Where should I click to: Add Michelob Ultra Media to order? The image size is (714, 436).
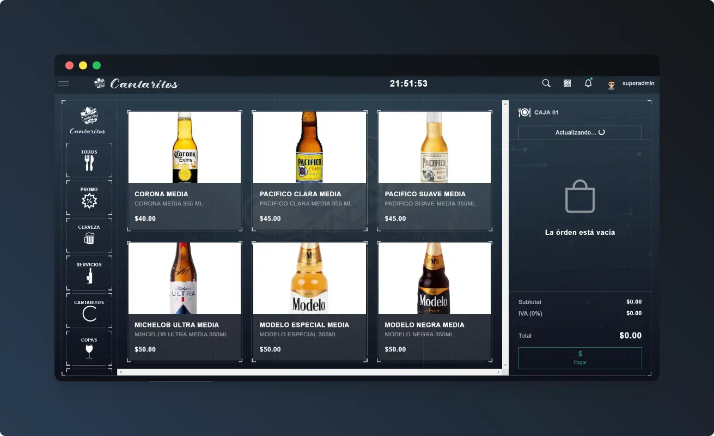pyautogui.click(x=185, y=301)
